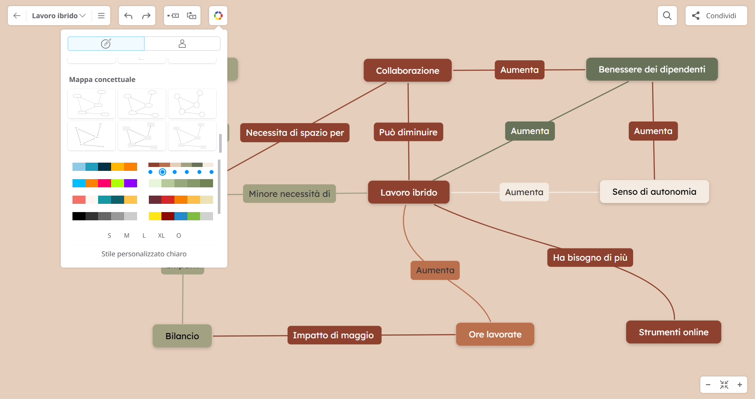Click the Minore necessità di label

tap(289, 194)
